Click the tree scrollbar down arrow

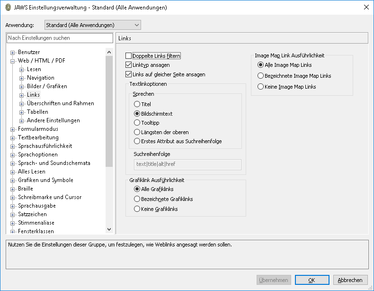(x=109, y=229)
